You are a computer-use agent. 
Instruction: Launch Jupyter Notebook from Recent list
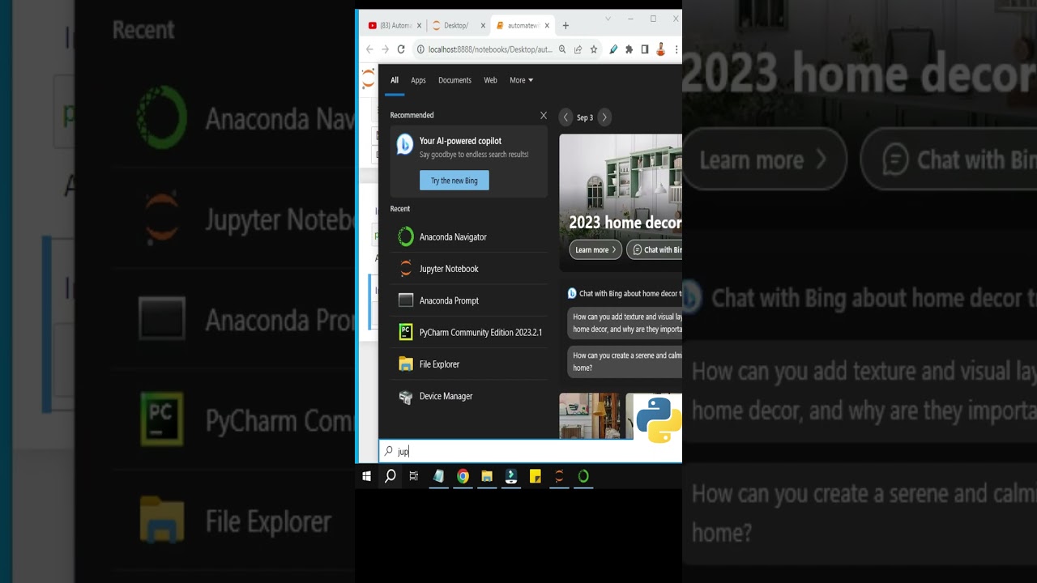tap(468, 269)
